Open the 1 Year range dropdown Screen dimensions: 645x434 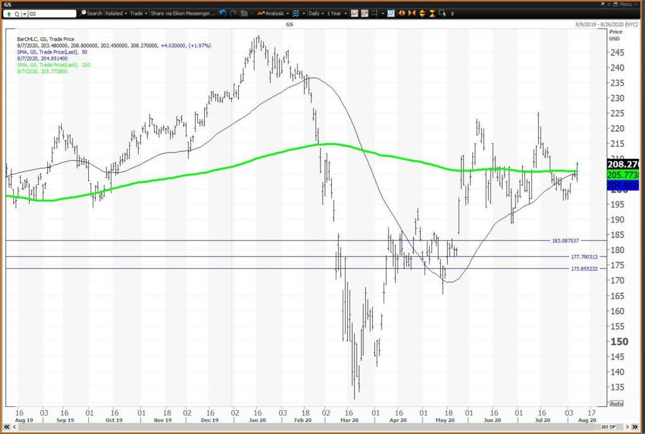coord(336,13)
